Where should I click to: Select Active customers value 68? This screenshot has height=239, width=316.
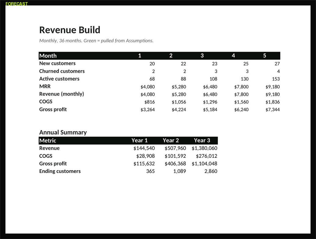pyautogui.click(x=152, y=79)
